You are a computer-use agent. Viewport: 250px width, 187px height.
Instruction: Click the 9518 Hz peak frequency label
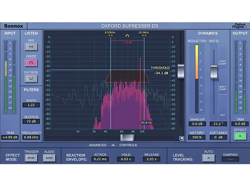[x=146, y=123]
